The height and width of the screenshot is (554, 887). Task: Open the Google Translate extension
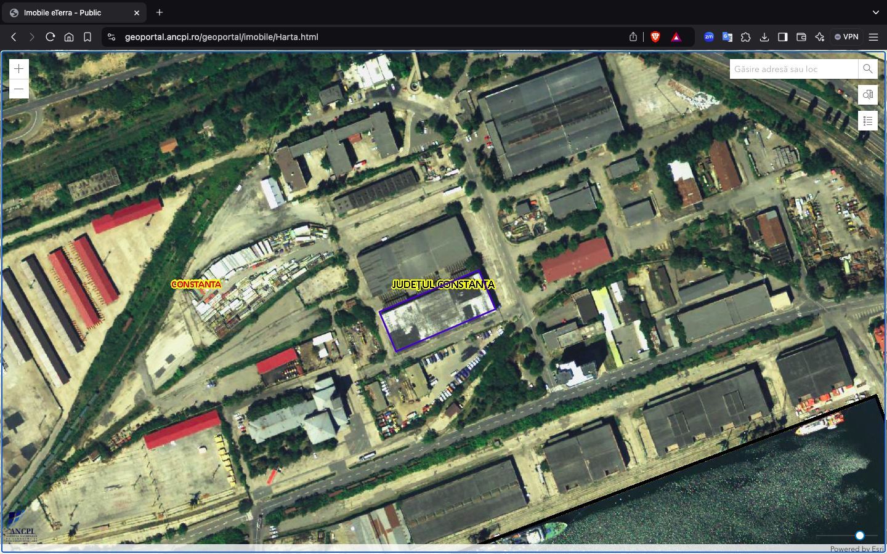tap(727, 37)
